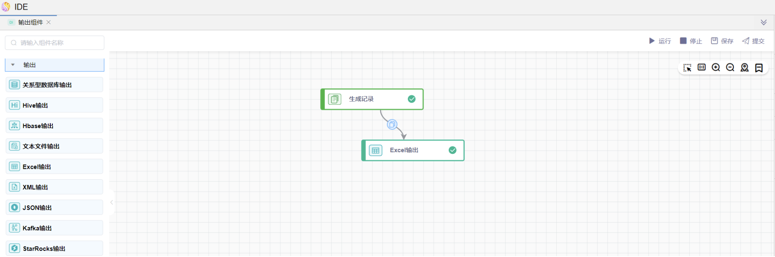Zoom out of the canvas
The image size is (775, 257).
(x=730, y=67)
